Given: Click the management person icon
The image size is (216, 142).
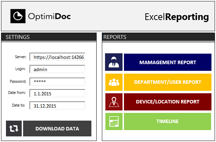Looking at the screenshot, I should (113, 62).
